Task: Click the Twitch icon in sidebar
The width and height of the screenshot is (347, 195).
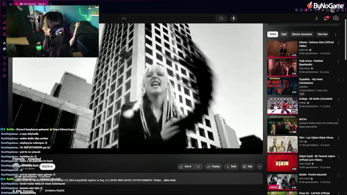Action: (x=4, y=49)
